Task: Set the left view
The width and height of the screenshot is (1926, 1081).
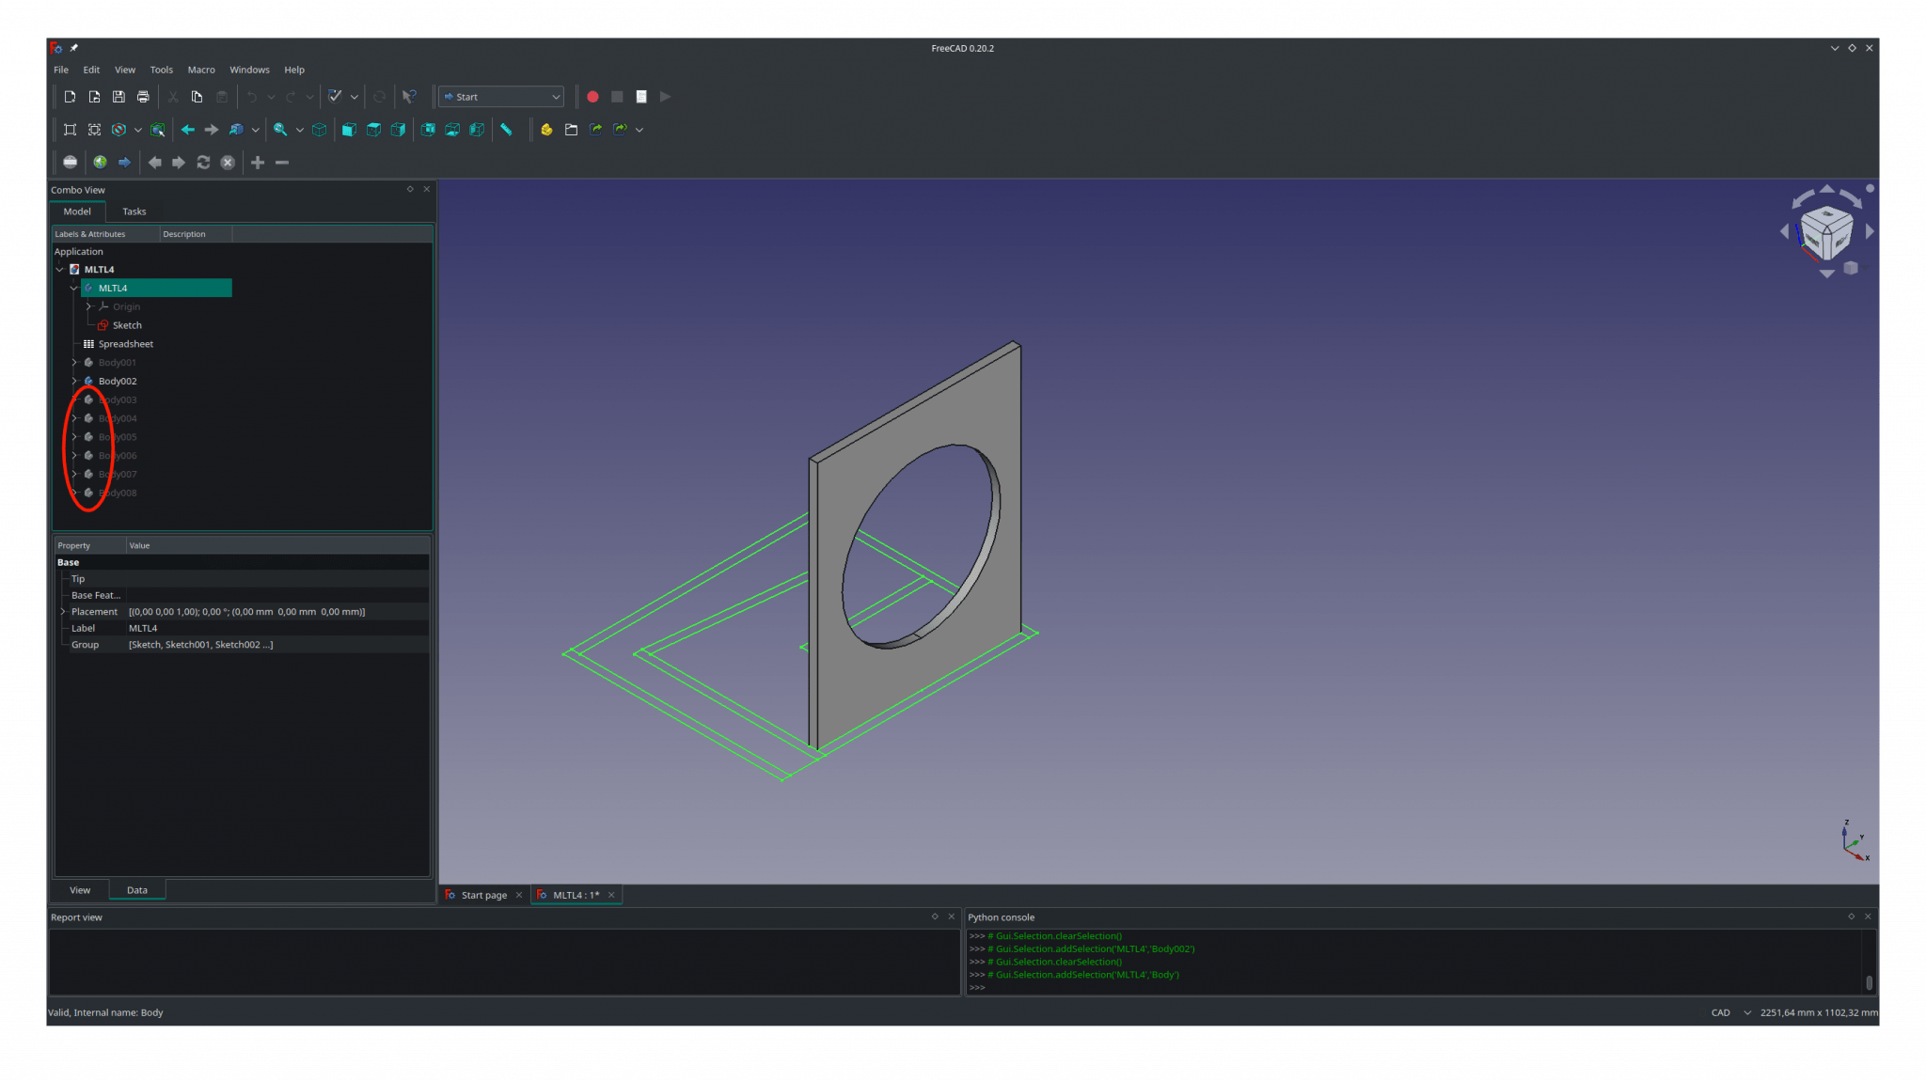Action: (x=477, y=130)
